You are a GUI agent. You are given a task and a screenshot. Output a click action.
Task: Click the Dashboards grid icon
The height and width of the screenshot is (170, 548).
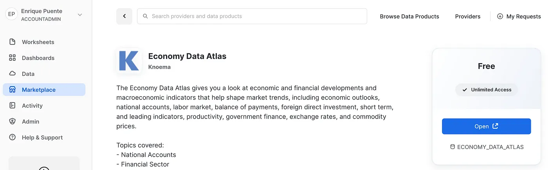click(13, 58)
